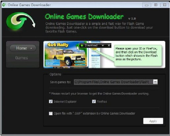The height and width of the screenshot is (136, 170).
Task: Click the title bar app icon
Action: tap(4, 5)
